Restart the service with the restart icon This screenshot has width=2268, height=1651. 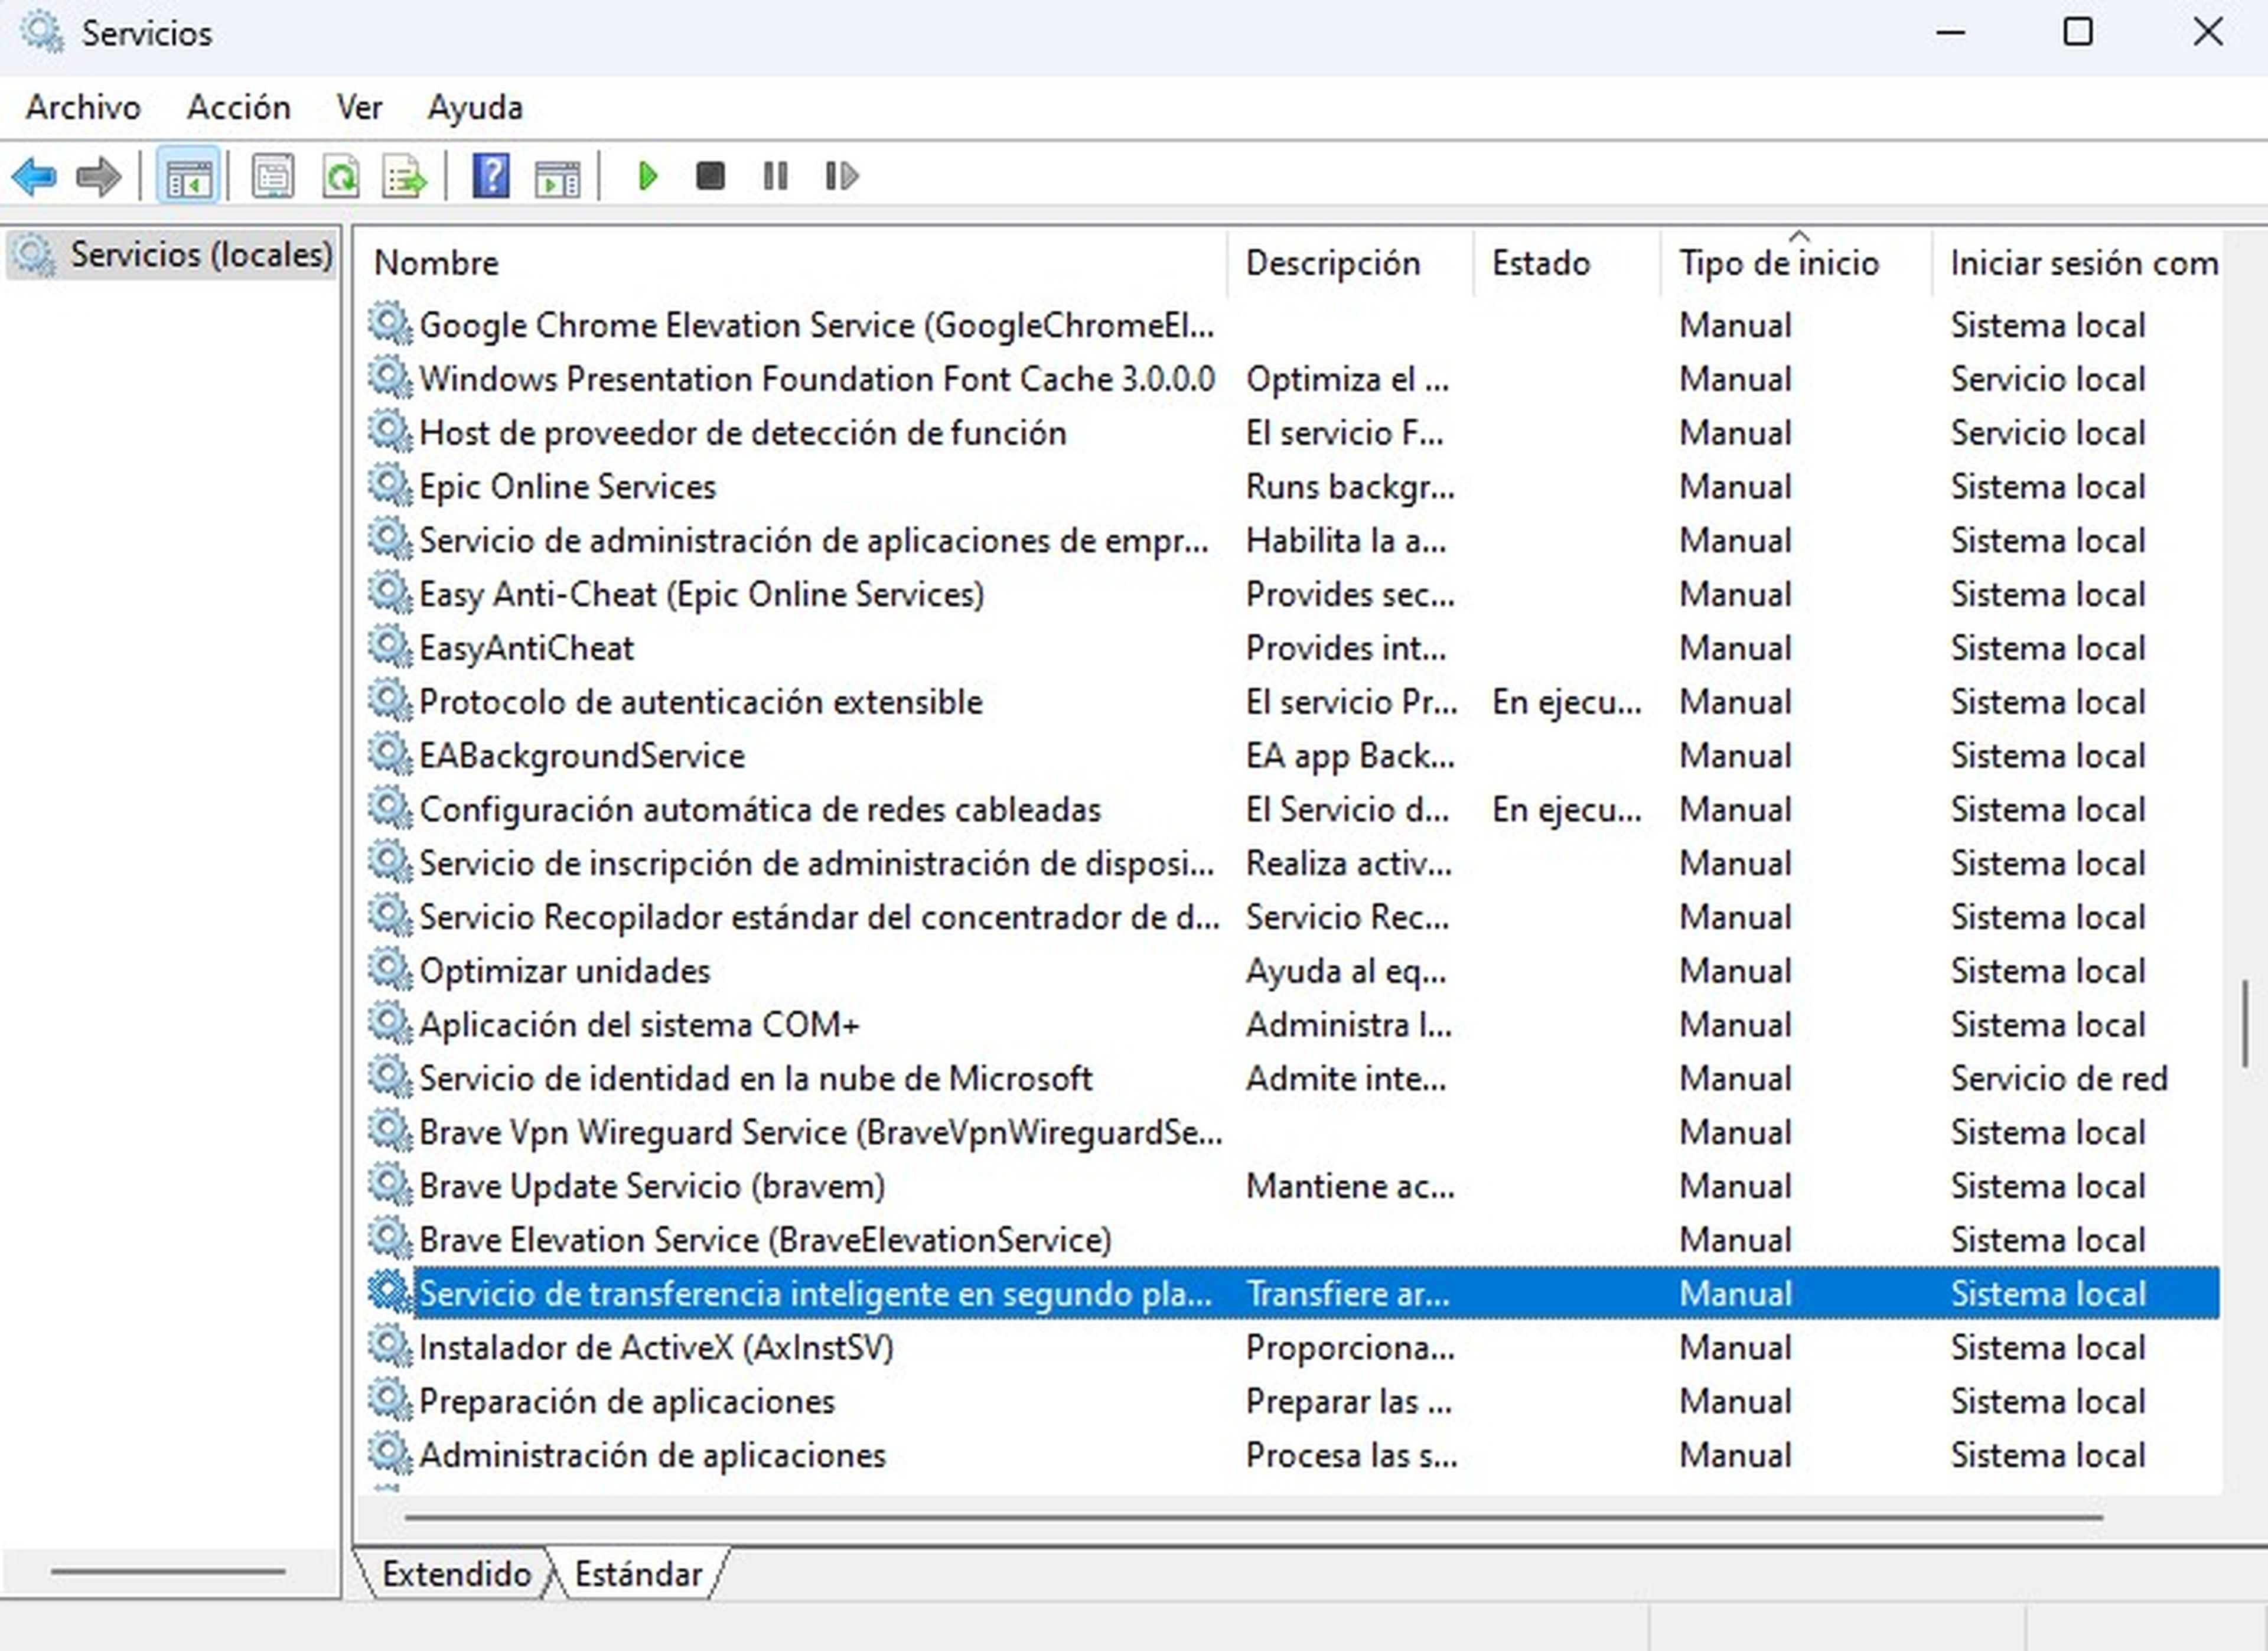click(x=841, y=177)
